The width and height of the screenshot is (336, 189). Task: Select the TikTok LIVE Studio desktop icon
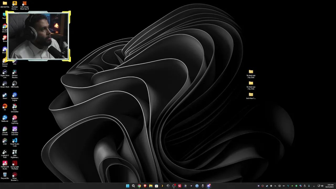[5, 165]
